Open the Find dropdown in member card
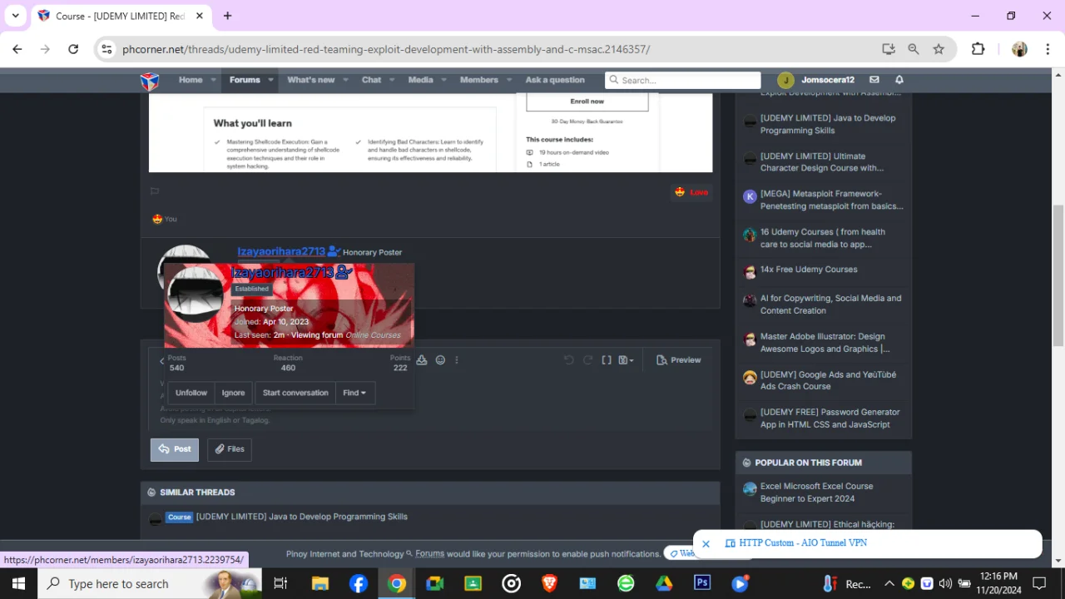 pyautogui.click(x=354, y=393)
